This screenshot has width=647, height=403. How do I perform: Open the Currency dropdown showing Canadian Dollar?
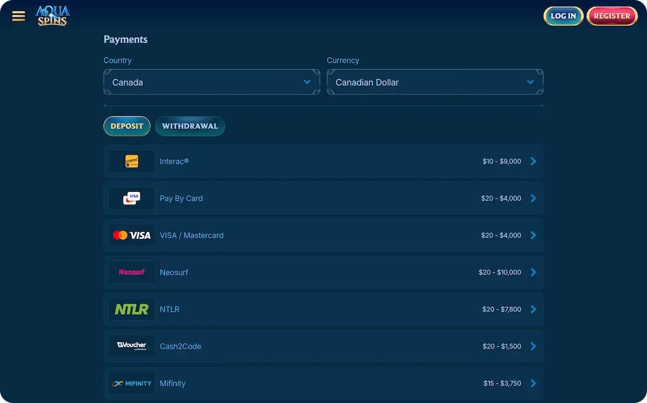click(x=435, y=82)
